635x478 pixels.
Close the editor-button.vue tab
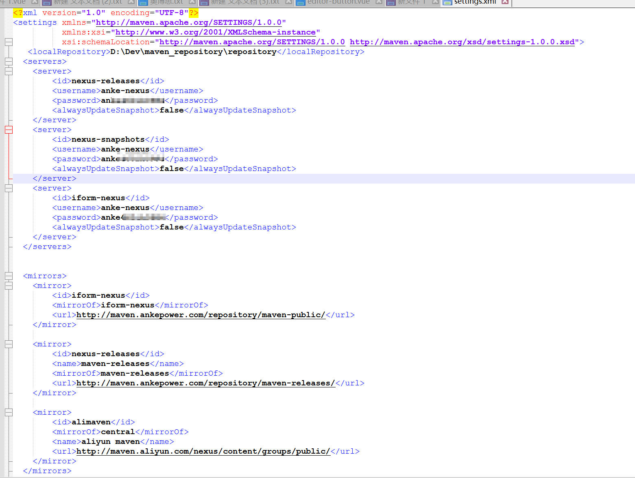[x=379, y=2]
